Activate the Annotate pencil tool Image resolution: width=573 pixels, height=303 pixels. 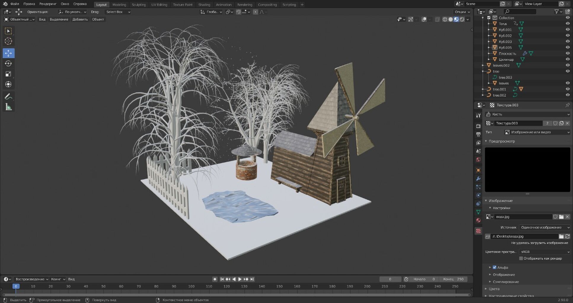click(8, 96)
